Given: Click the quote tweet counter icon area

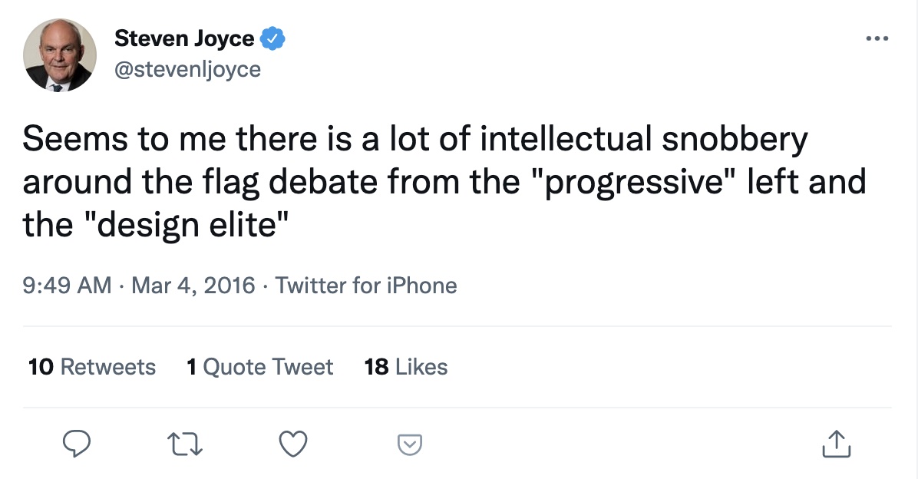Looking at the screenshot, I should 260,367.
